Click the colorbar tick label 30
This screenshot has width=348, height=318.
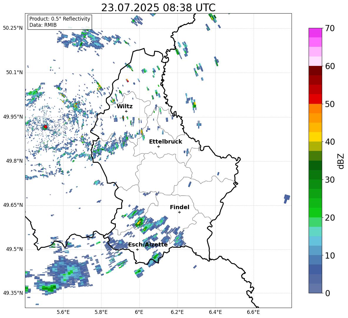330,180
